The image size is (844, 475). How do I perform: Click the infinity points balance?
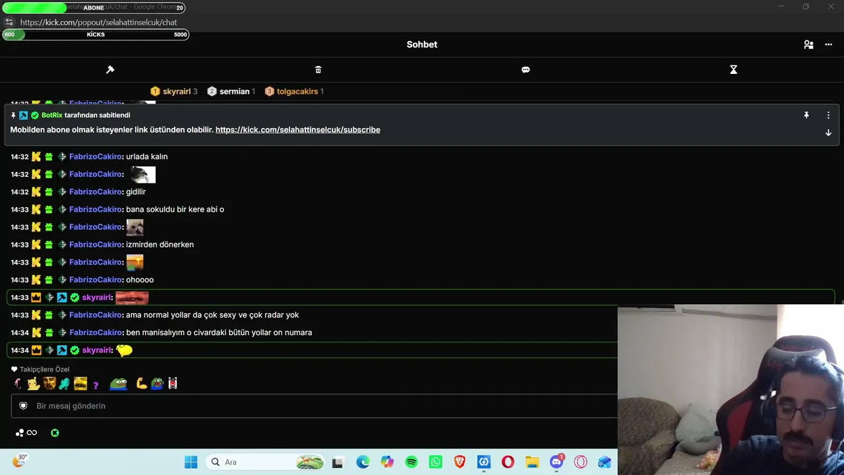pyautogui.click(x=32, y=433)
